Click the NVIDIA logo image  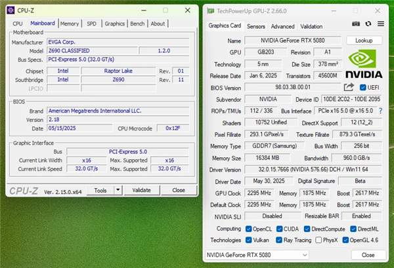tap(363, 64)
